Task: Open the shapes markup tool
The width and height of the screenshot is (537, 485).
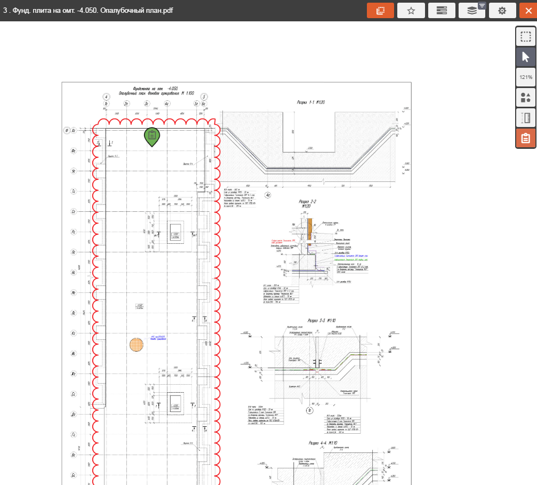Action: [525, 98]
